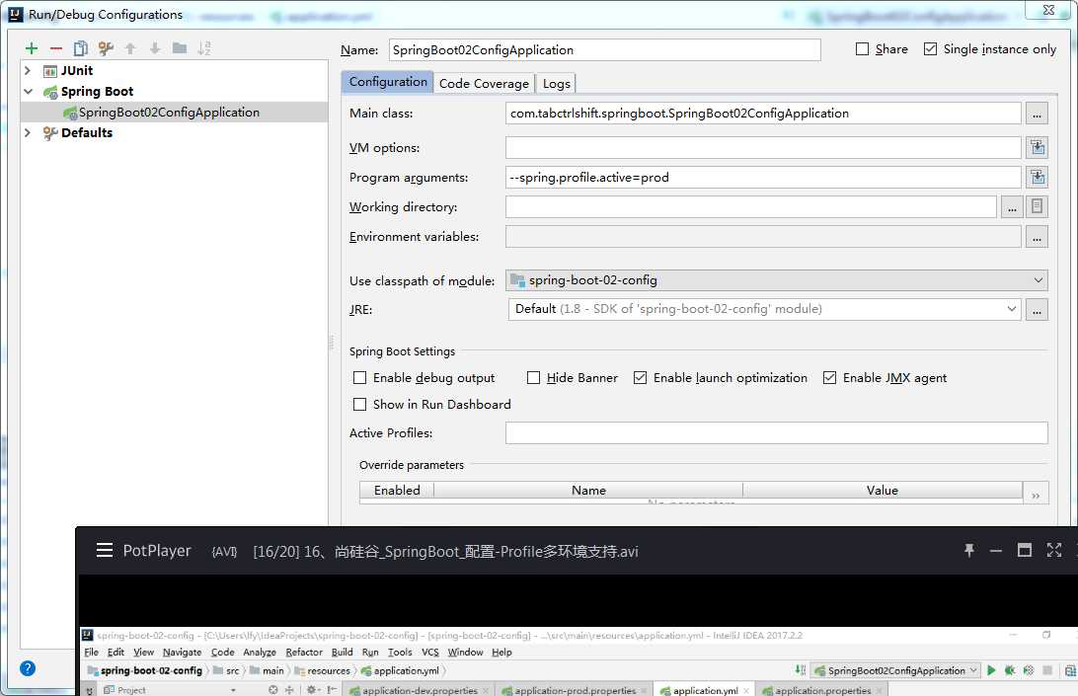This screenshot has height=696, width=1078.
Task: Switch to the Logs tab
Action: point(556,83)
